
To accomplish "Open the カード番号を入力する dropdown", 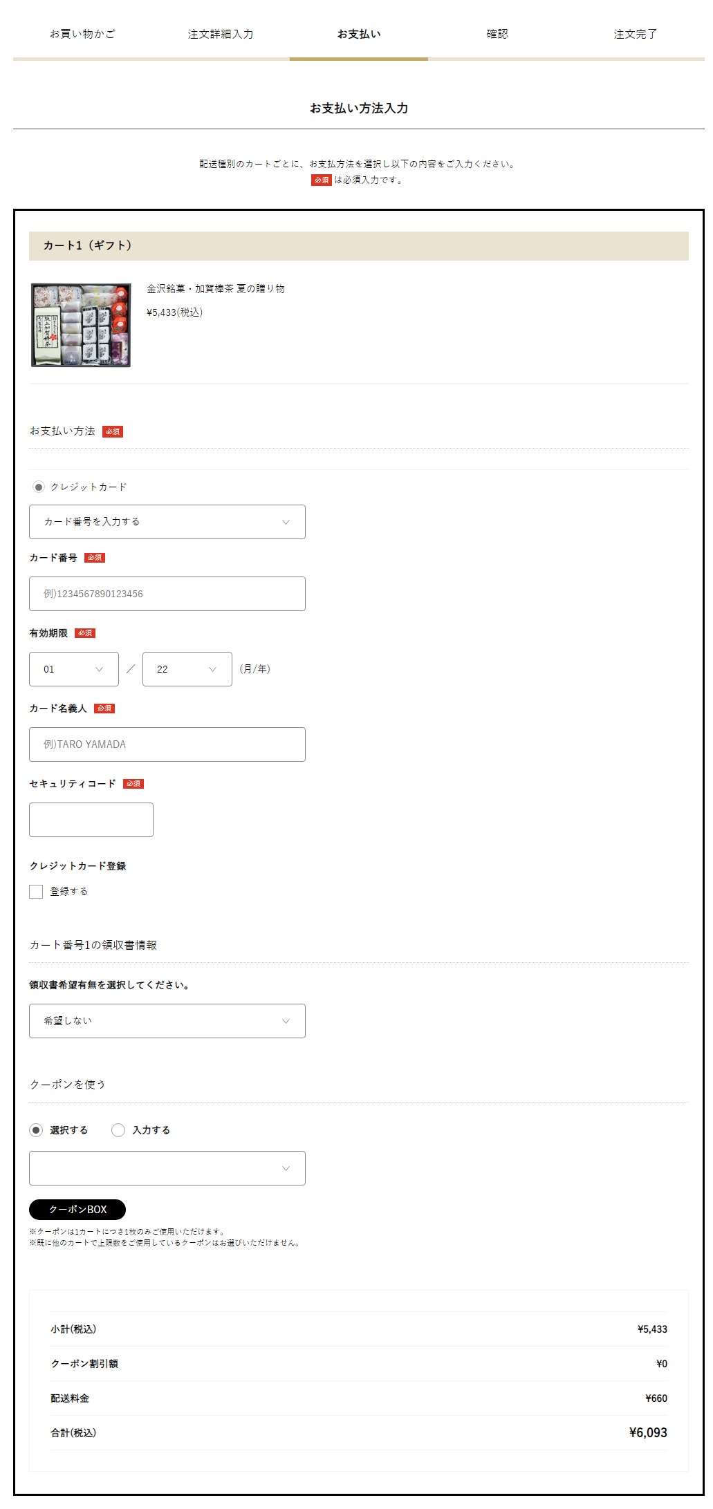I will pos(167,522).
